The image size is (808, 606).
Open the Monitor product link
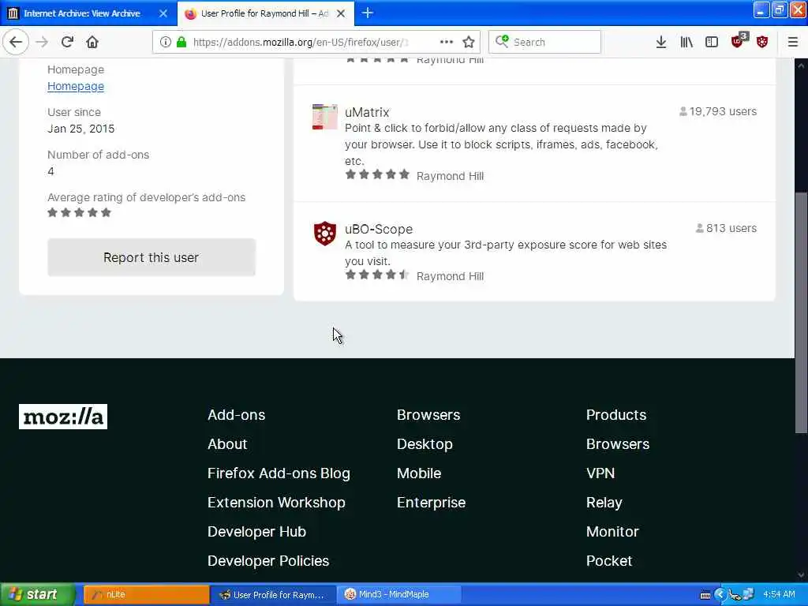pos(612,531)
